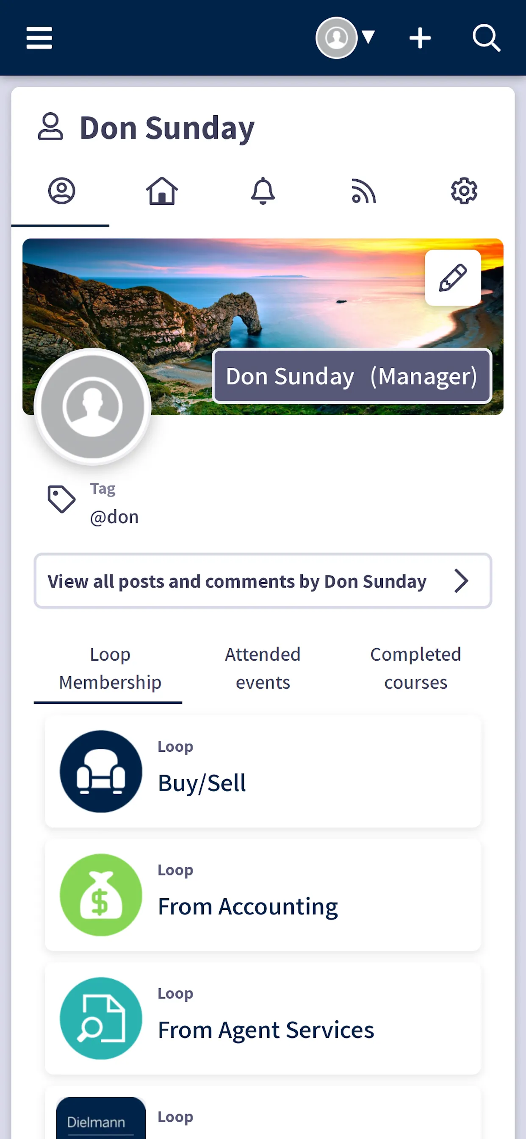Open the From Agent Services loop
Screen dimensions: 526x1139
(x=263, y=1018)
